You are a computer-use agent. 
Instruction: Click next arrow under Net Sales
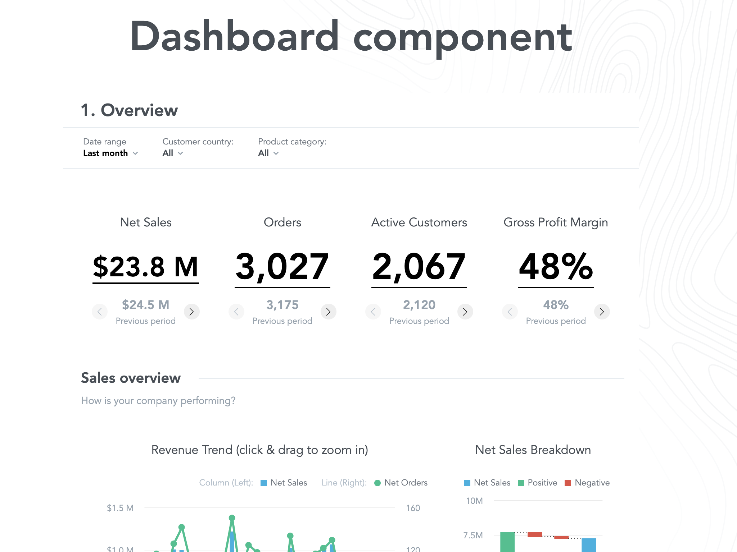pos(191,312)
